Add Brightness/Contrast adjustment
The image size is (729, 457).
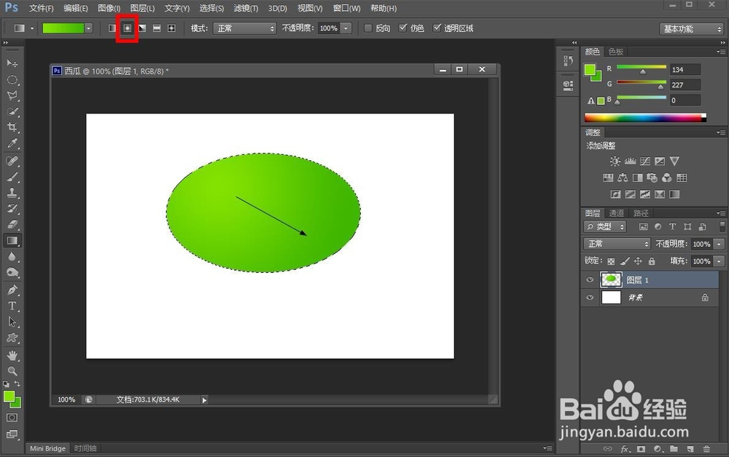coord(615,161)
